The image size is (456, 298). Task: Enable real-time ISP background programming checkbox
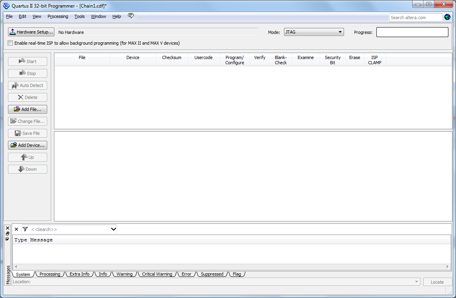click(x=10, y=43)
